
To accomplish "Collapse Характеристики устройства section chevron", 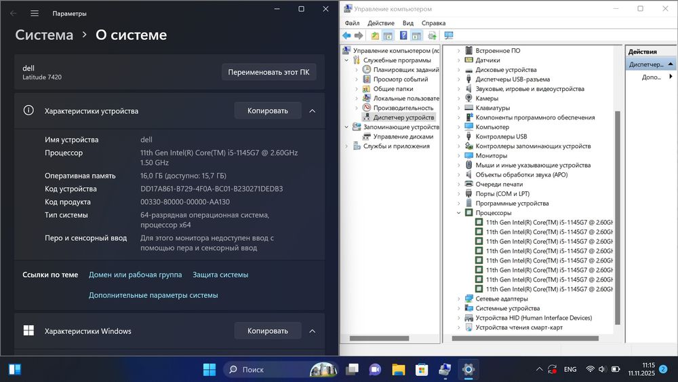I will tap(312, 111).
